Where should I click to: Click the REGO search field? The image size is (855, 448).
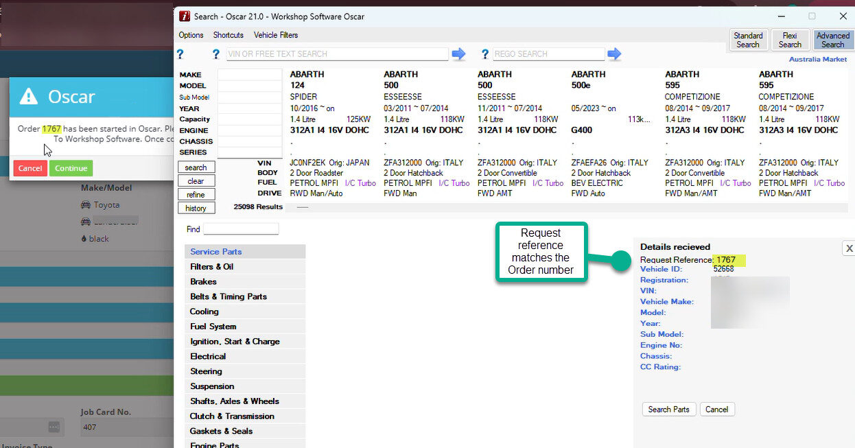[549, 54]
